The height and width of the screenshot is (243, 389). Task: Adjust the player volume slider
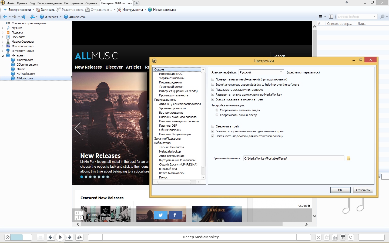[21, 237]
